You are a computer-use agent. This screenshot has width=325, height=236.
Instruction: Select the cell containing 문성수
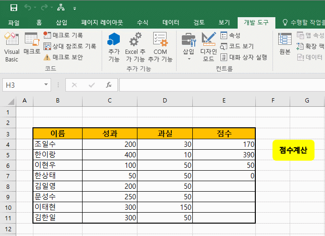[x=58, y=196]
